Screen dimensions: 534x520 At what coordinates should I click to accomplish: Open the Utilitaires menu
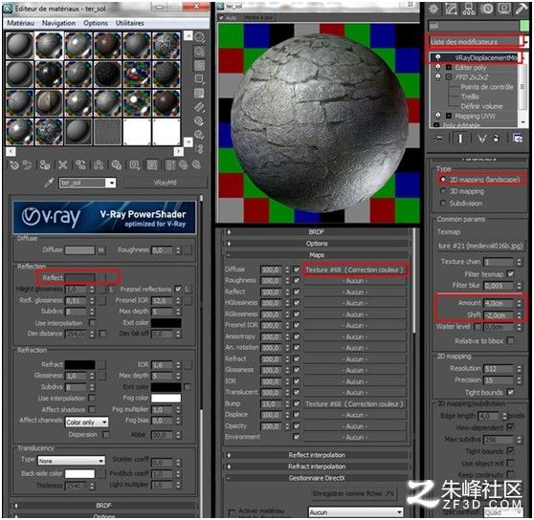130,23
